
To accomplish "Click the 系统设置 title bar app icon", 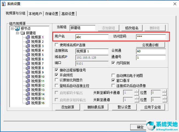I will (3, 4).
